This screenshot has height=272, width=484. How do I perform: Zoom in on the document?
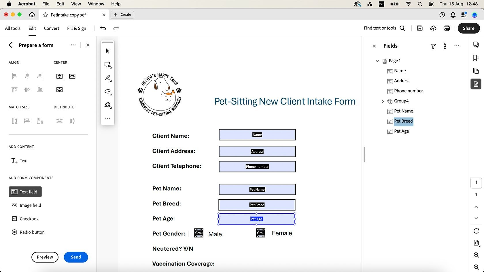476,255
